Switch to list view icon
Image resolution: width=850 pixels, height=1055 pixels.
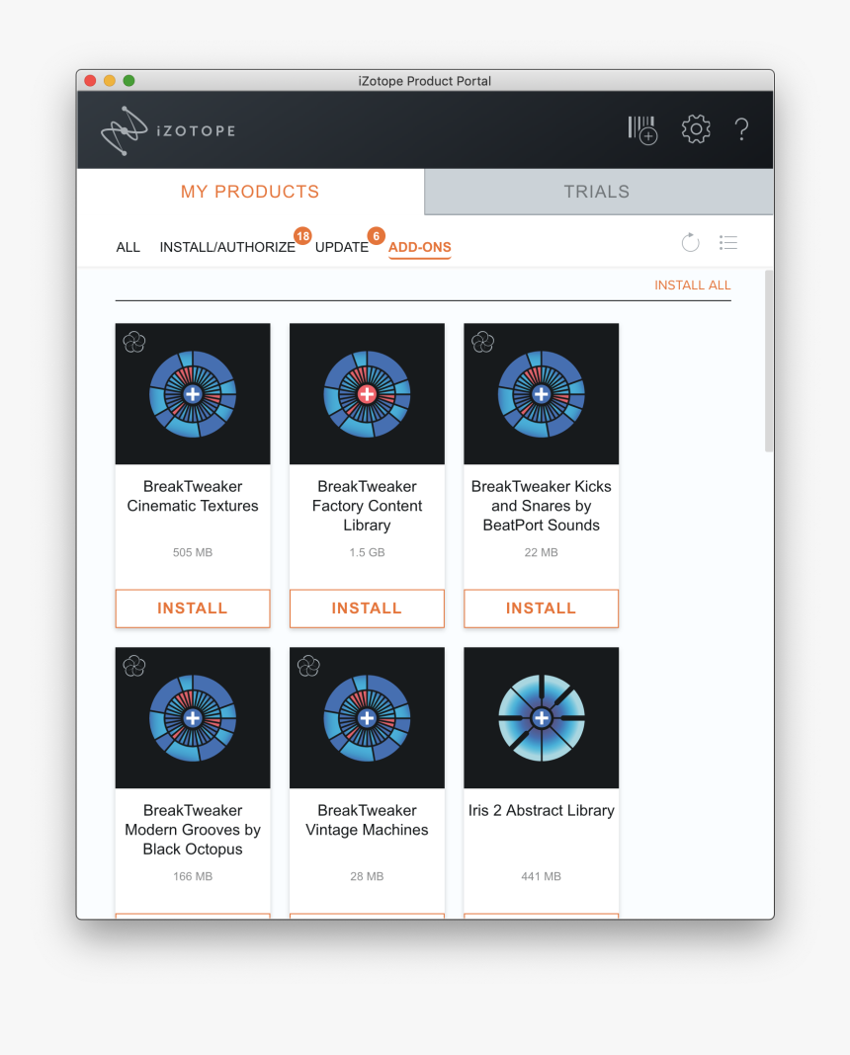(x=728, y=242)
